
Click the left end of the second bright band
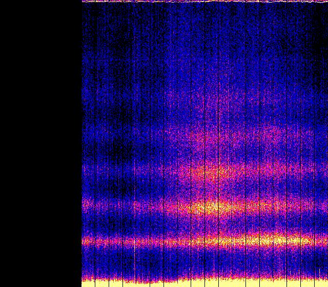86,205
